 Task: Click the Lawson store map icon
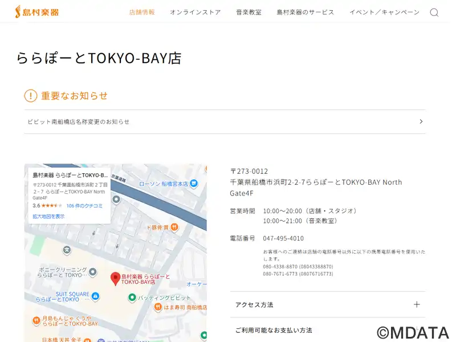(x=194, y=184)
